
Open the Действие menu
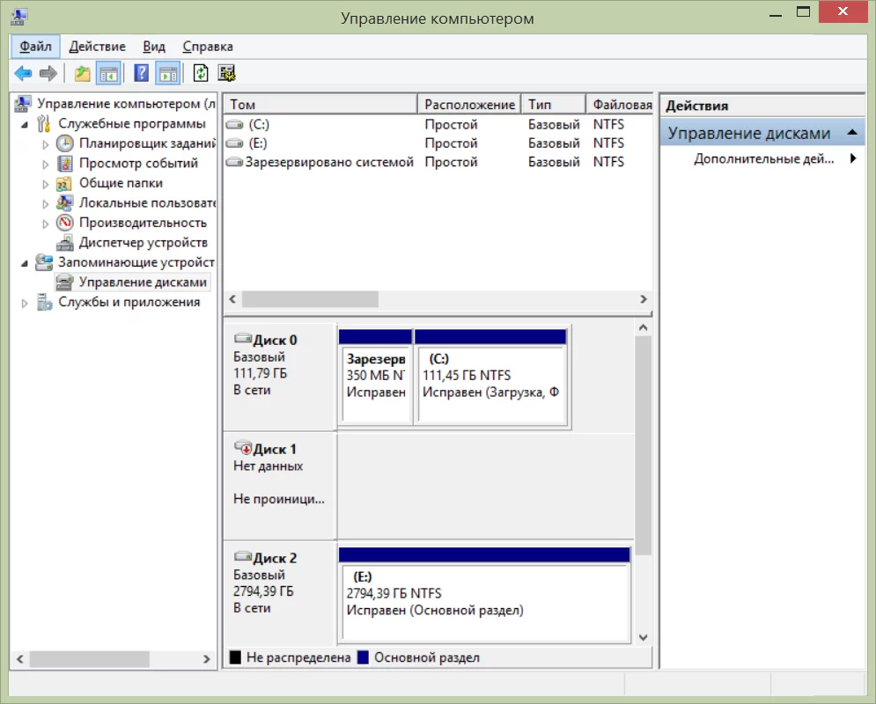(97, 47)
